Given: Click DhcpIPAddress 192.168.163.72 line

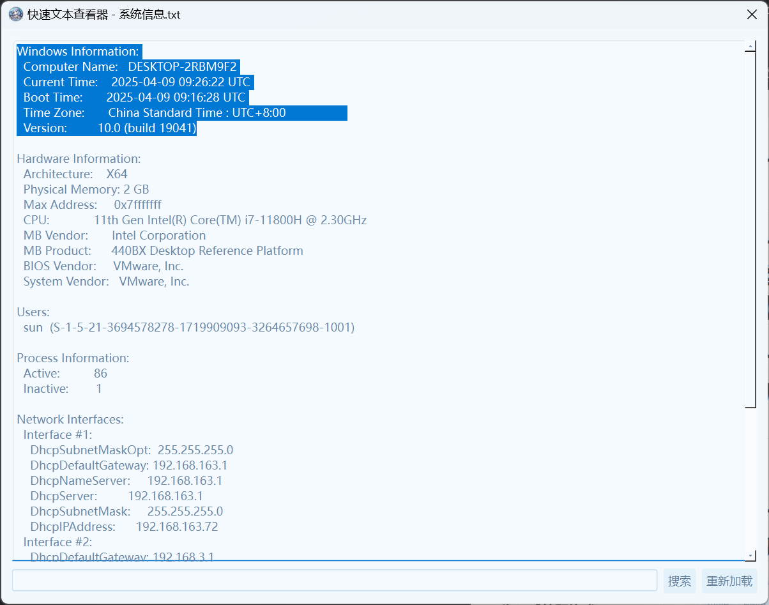Looking at the screenshot, I should coord(124,527).
